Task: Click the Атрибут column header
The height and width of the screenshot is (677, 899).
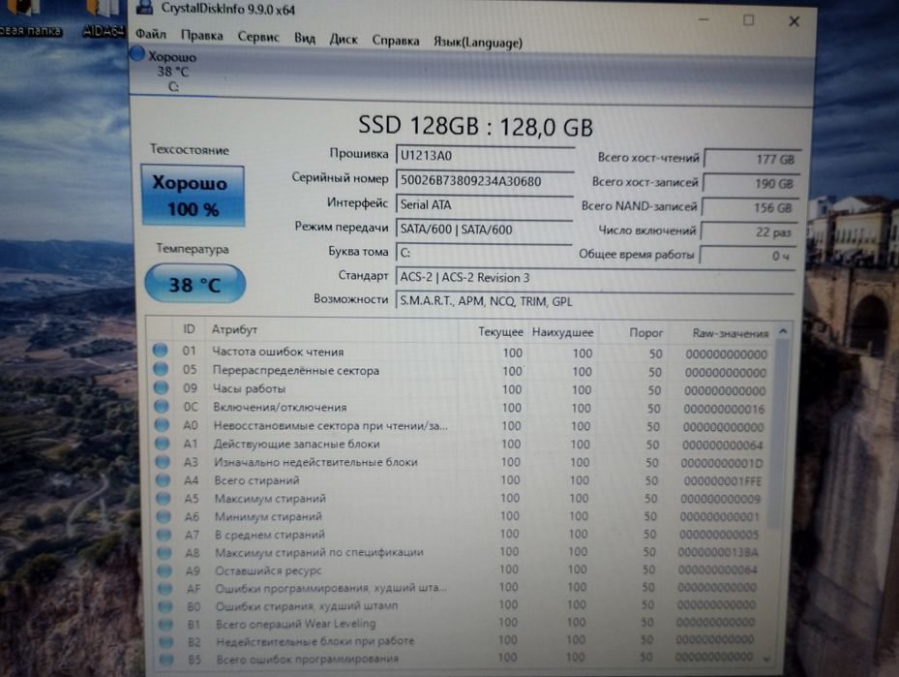Action: pyautogui.click(x=235, y=330)
